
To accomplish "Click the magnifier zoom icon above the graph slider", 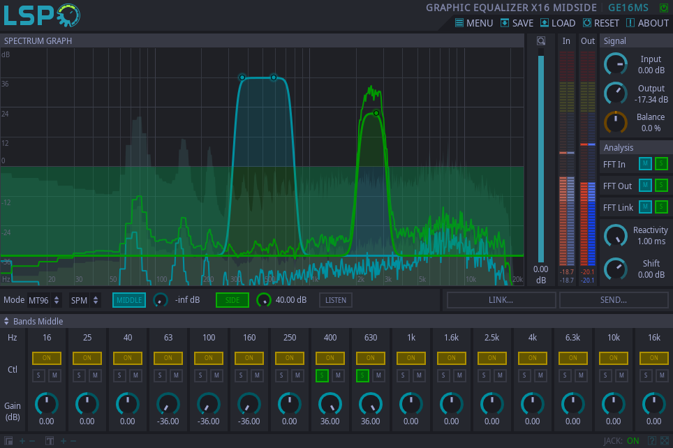I will (x=541, y=40).
